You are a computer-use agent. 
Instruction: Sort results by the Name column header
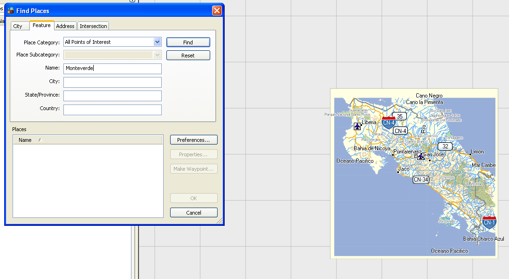pyautogui.click(x=25, y=139)
